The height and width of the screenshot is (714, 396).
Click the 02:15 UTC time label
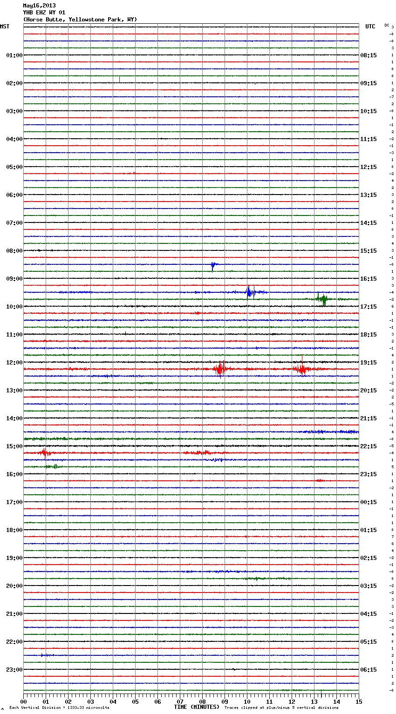369,558
